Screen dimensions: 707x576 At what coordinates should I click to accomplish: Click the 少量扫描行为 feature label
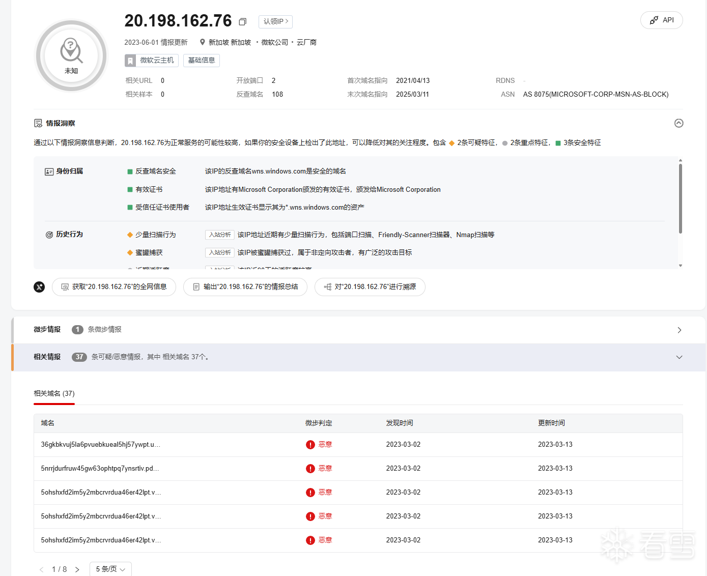click(156, 235)
